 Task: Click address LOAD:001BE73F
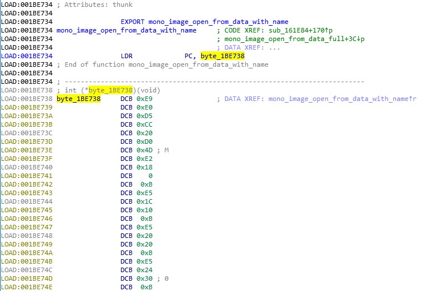[27, 159]
